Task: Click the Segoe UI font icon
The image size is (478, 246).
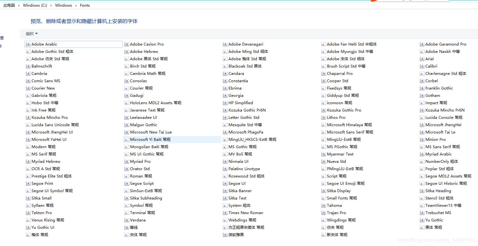Action: pos(225,184)
